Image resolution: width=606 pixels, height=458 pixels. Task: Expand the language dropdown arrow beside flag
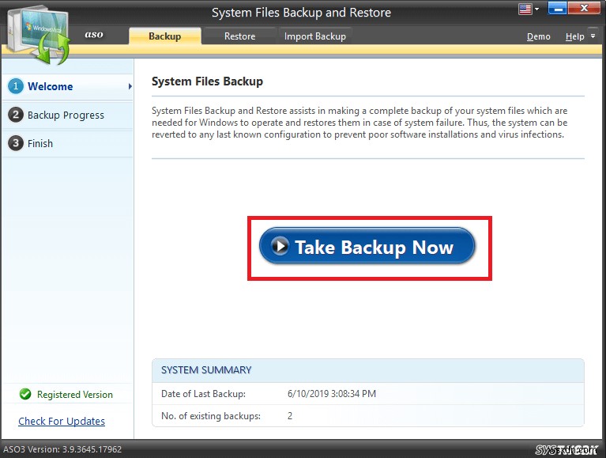tap(536, 9)
